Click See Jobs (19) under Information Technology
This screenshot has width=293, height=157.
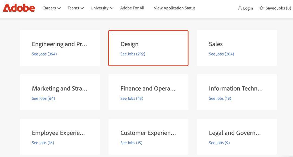coord(220,98)
